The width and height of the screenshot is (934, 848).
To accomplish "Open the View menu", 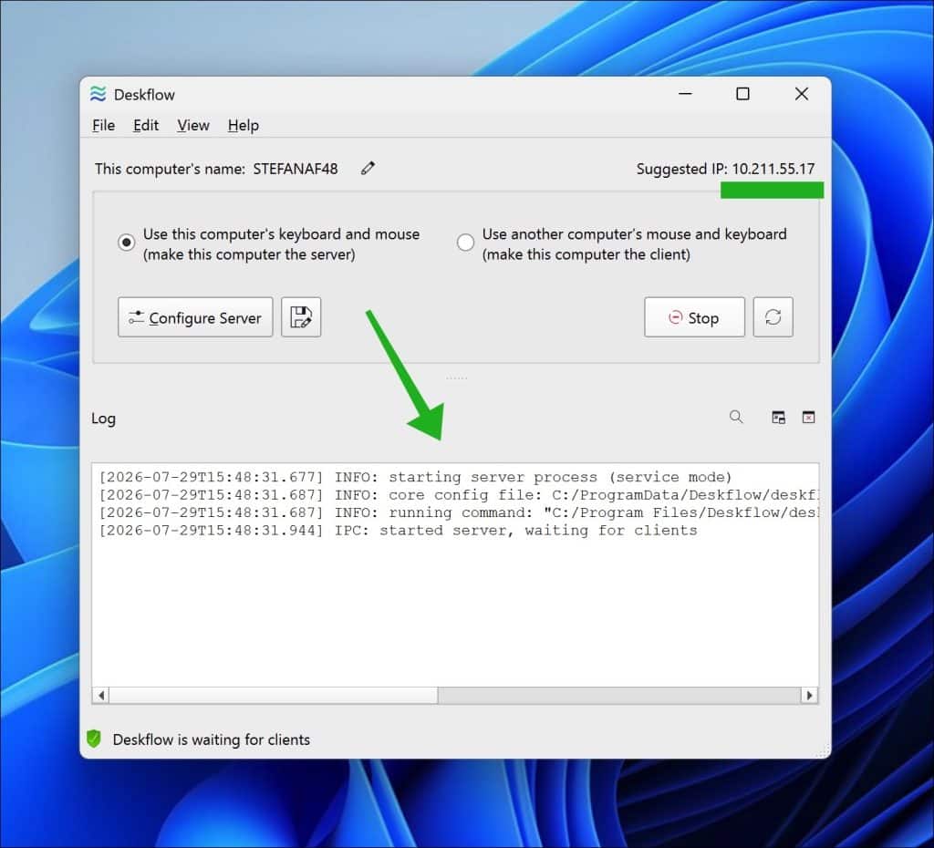I will pos(193,126).
